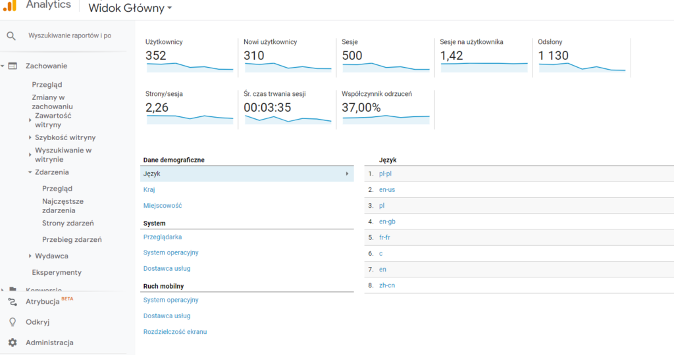The width and height of the screenshot is (674, 355).
Task: Open en-gb language row
Action: click(x=387, y=222)
